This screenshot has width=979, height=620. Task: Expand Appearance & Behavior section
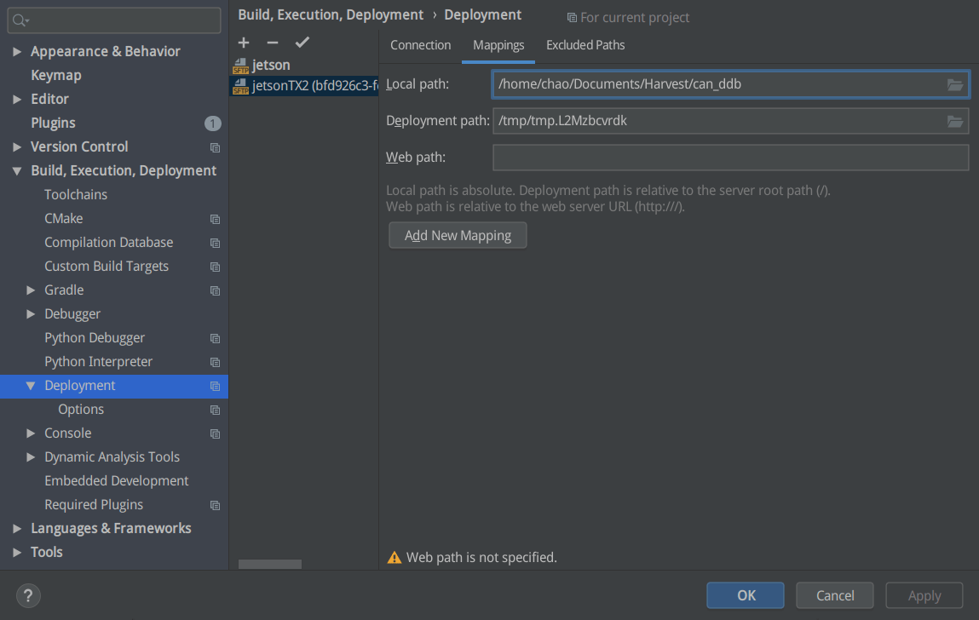pos(17,51)
